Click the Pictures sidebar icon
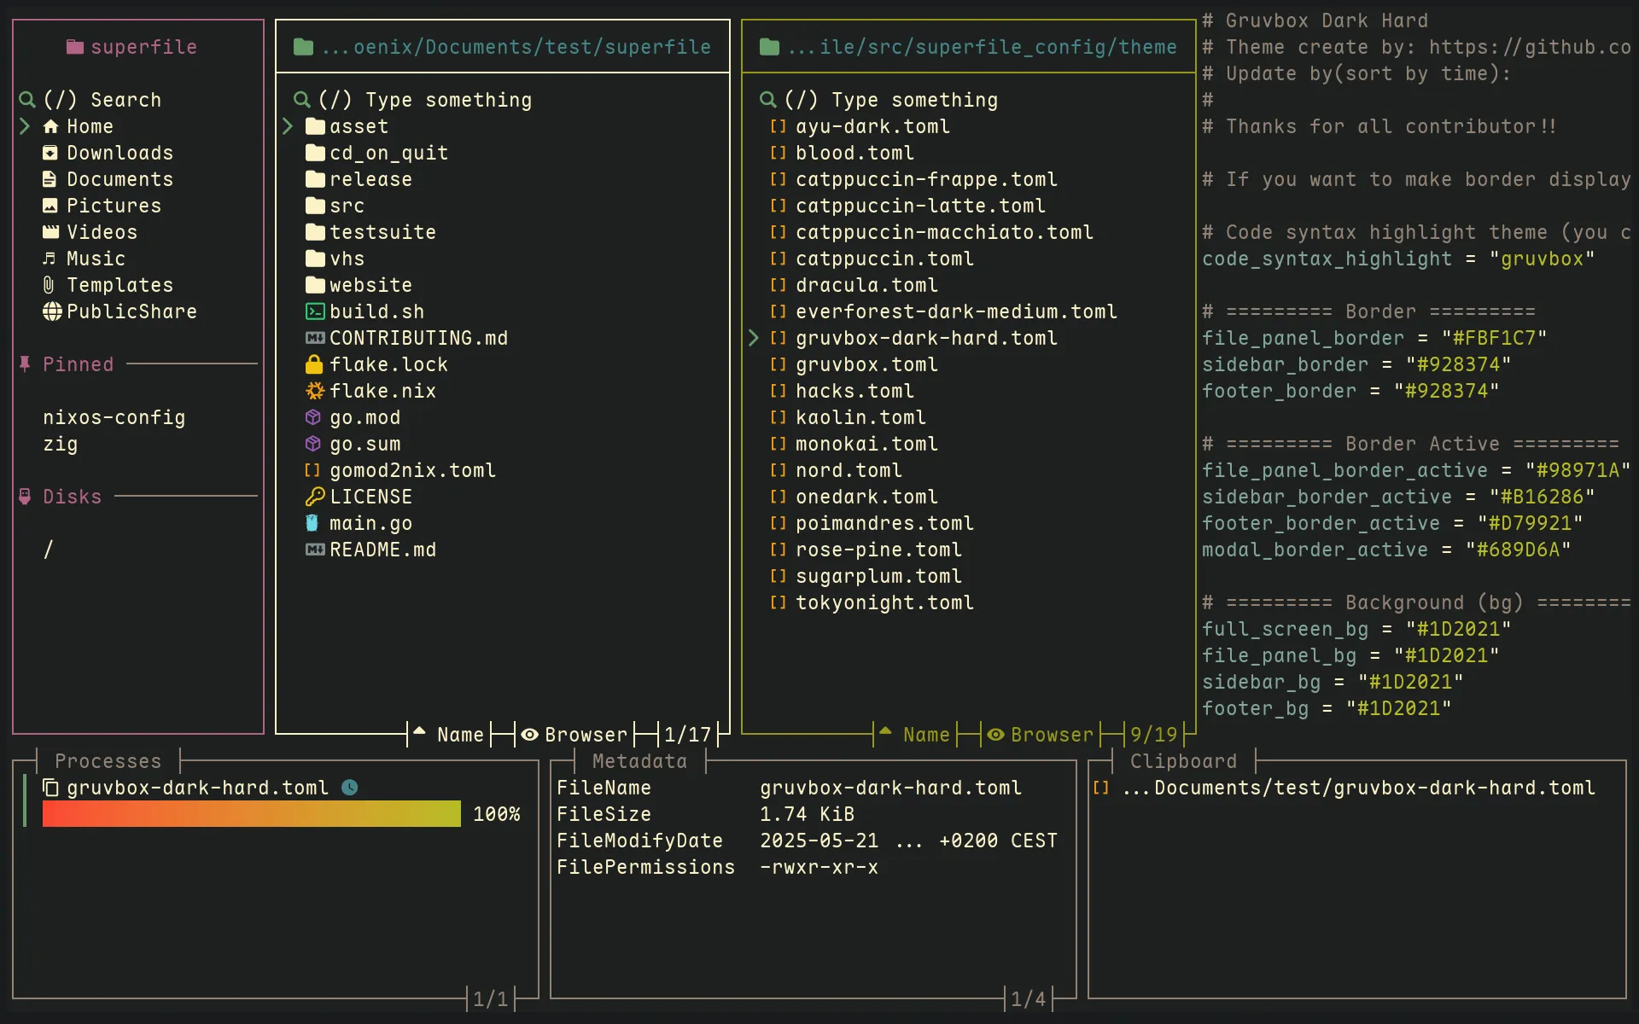Screen dimensions: 1639x1024 [50, 206]
